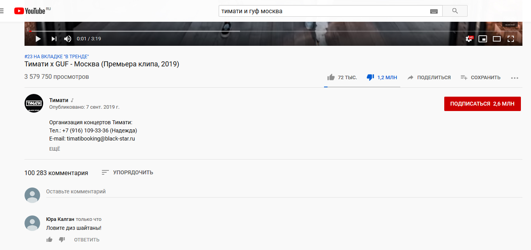531x250 pixels.
Task: Dislike Юра Калган's comment
Action: click(62, 240)
